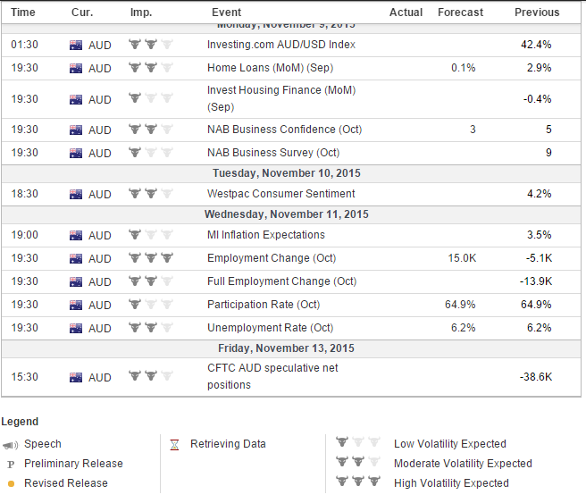Click the Employment Change high volatility bull icons

point(151,258)
